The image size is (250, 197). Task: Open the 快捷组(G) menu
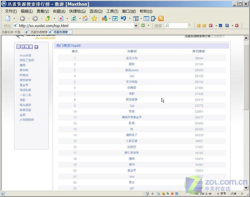click(77, 11)
